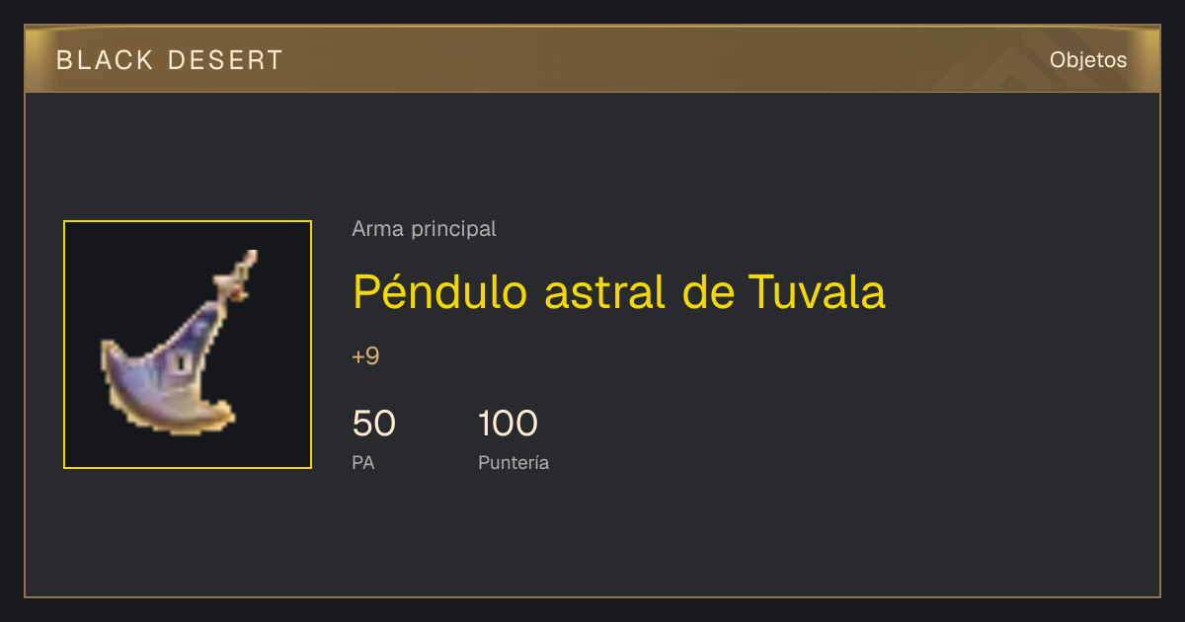Select the Puntería stat label
1185x622 pixels.
(x=513, y=463)
